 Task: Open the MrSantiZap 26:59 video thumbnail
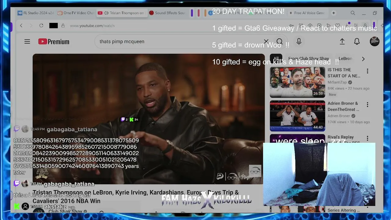click(298, 82)
